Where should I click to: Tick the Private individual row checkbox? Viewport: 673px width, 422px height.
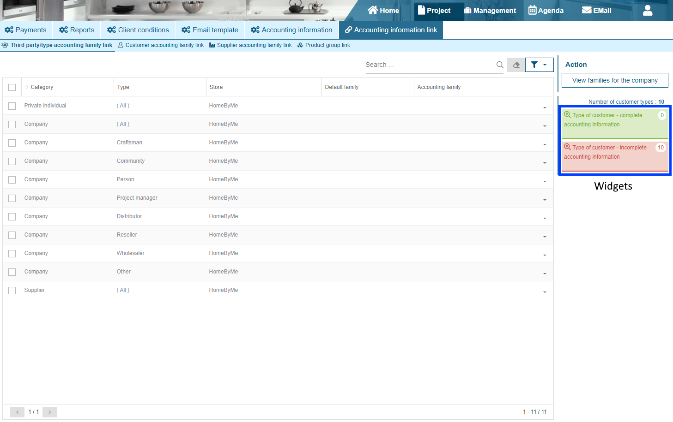(x=12, y=106)
